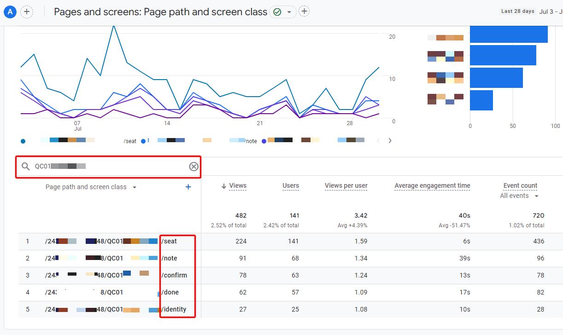Screen dimensions: 563x335
Task: Click the plus icon beside the report title
Action: pyautogui.click(x=304, y=12)
